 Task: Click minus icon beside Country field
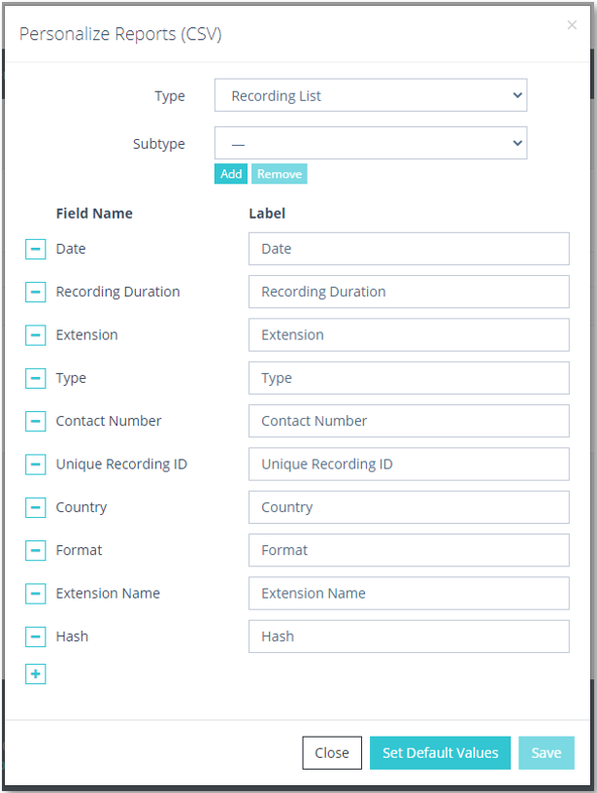pos(35,506)
